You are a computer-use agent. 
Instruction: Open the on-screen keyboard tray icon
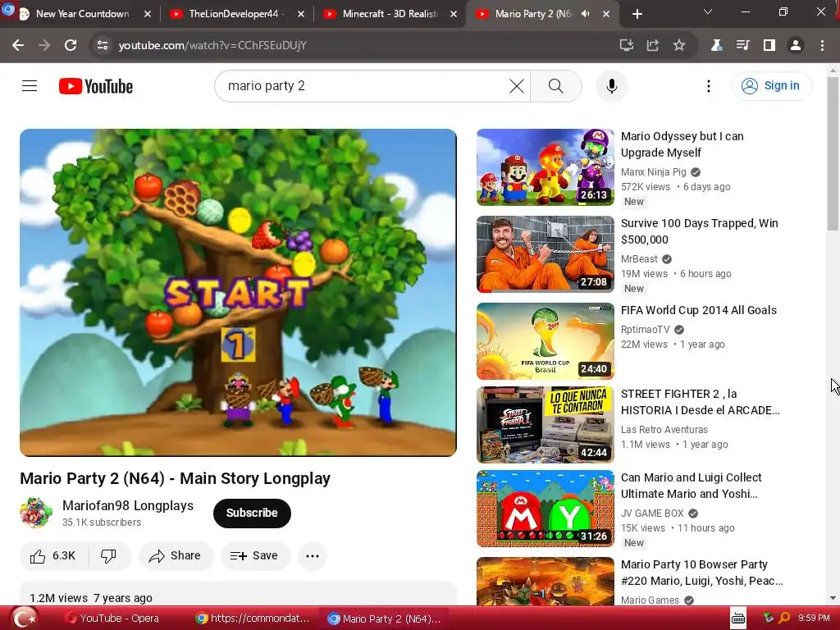coord(738,619)
